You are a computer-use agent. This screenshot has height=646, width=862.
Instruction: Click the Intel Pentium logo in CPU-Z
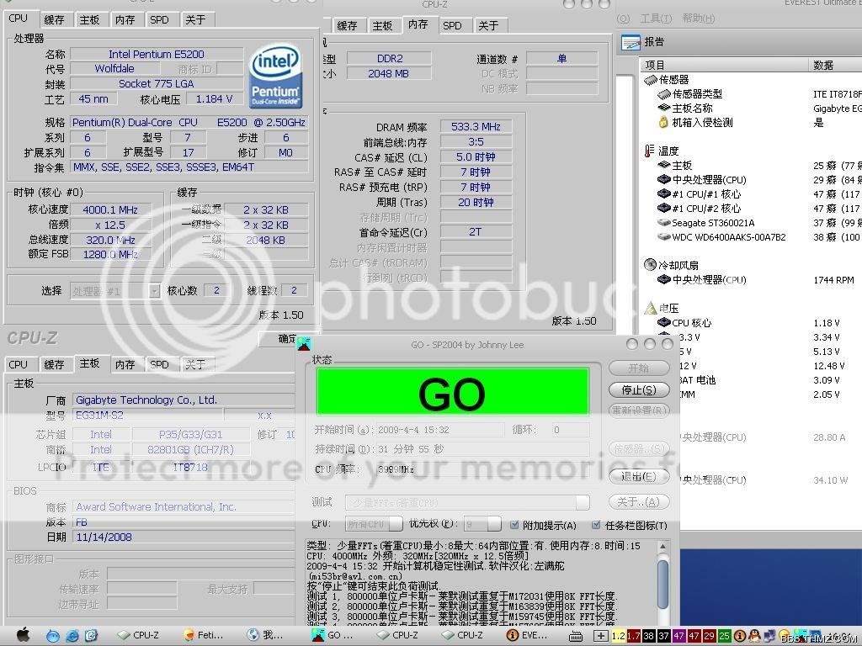[x=275, y=76]
